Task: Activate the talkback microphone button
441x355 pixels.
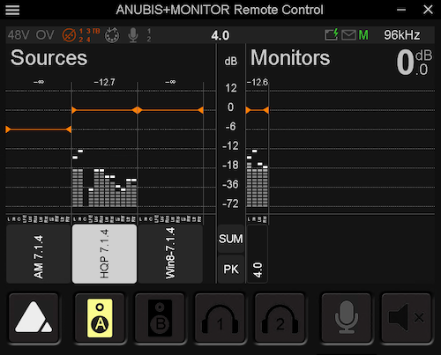Action: pos(347,317)
